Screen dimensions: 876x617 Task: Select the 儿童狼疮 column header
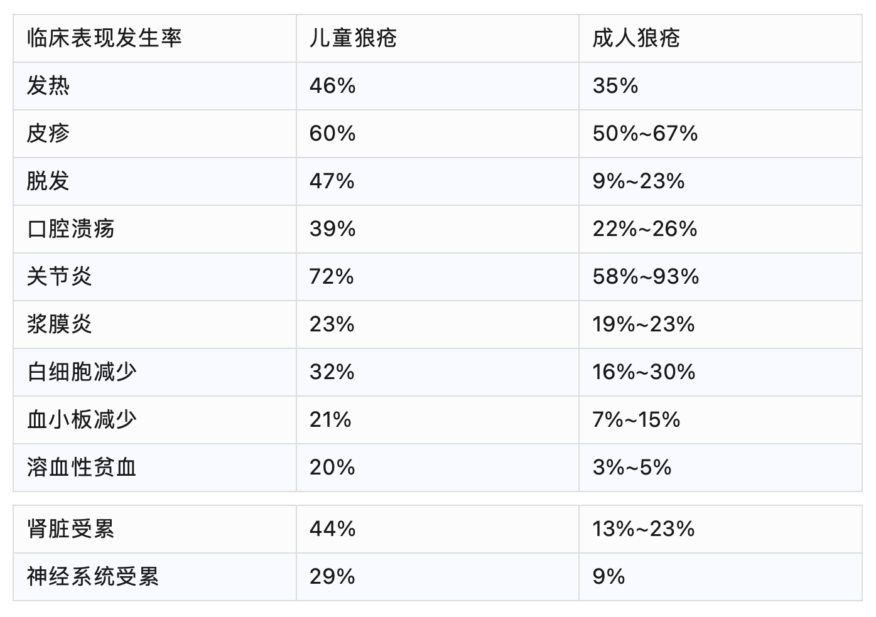(x=353, y=38)
